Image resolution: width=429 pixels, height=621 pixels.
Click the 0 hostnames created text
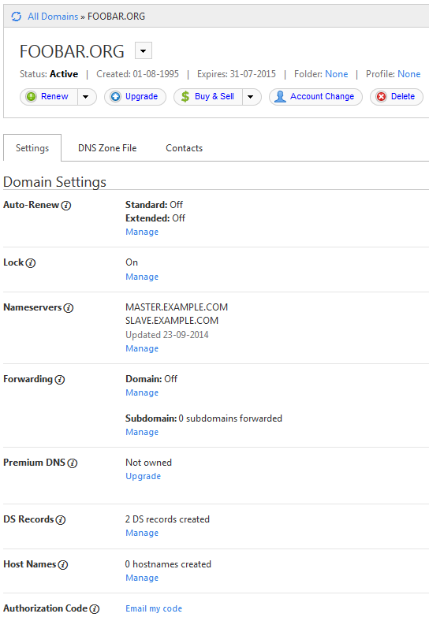tap(168, 564)
